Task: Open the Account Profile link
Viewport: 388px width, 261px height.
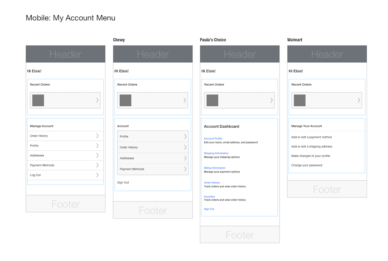Action: (x=213, y=138)
